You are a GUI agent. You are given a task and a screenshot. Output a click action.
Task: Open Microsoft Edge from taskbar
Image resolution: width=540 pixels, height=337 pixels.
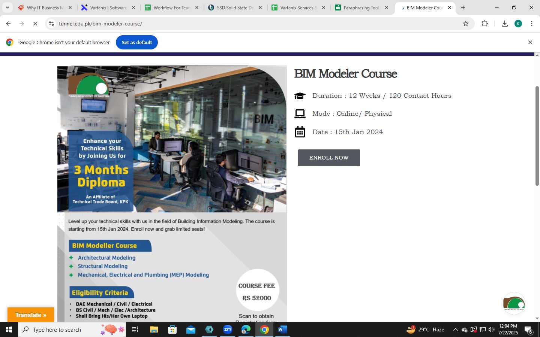pyautogui.click(x=246, y=330)
